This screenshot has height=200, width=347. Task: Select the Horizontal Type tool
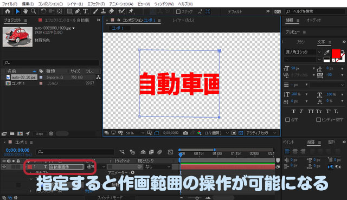click(85, 11)
